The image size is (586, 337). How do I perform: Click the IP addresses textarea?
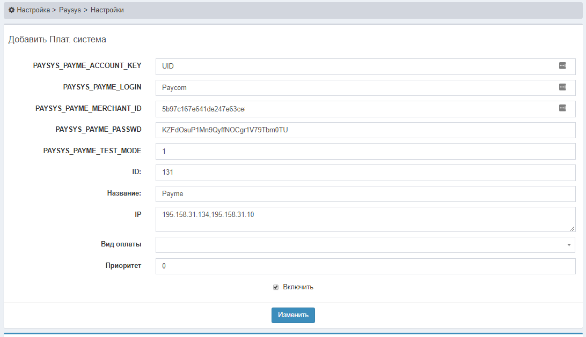pos(365,219)
